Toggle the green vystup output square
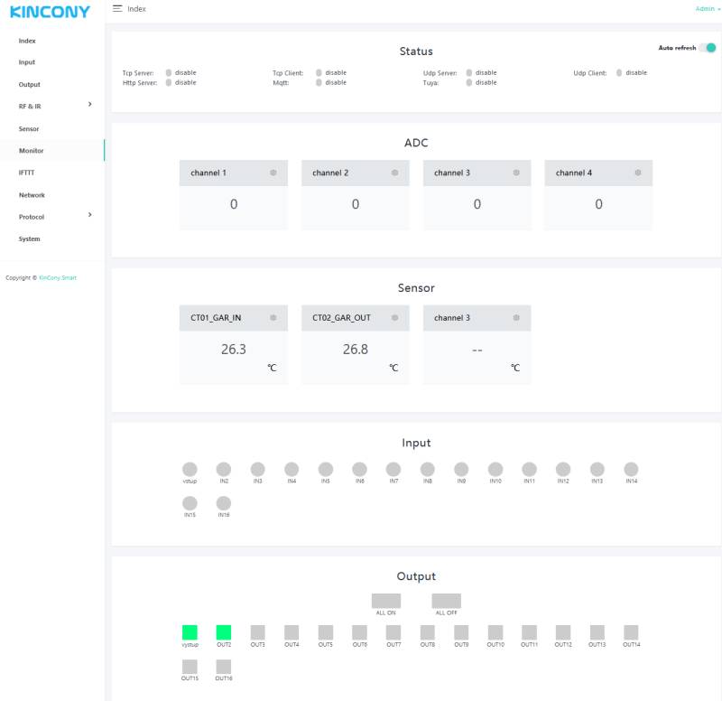722x701 pixels. click(x=190, y=632)
